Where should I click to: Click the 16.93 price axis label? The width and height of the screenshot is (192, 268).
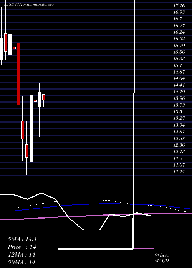pyautogui.click(x=179, y=12)
